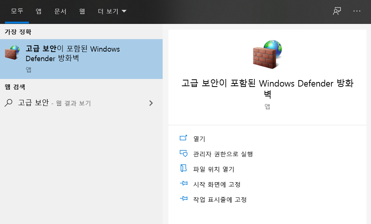Choose 관리자 권한으로 실행

click(x=223, y=154)
